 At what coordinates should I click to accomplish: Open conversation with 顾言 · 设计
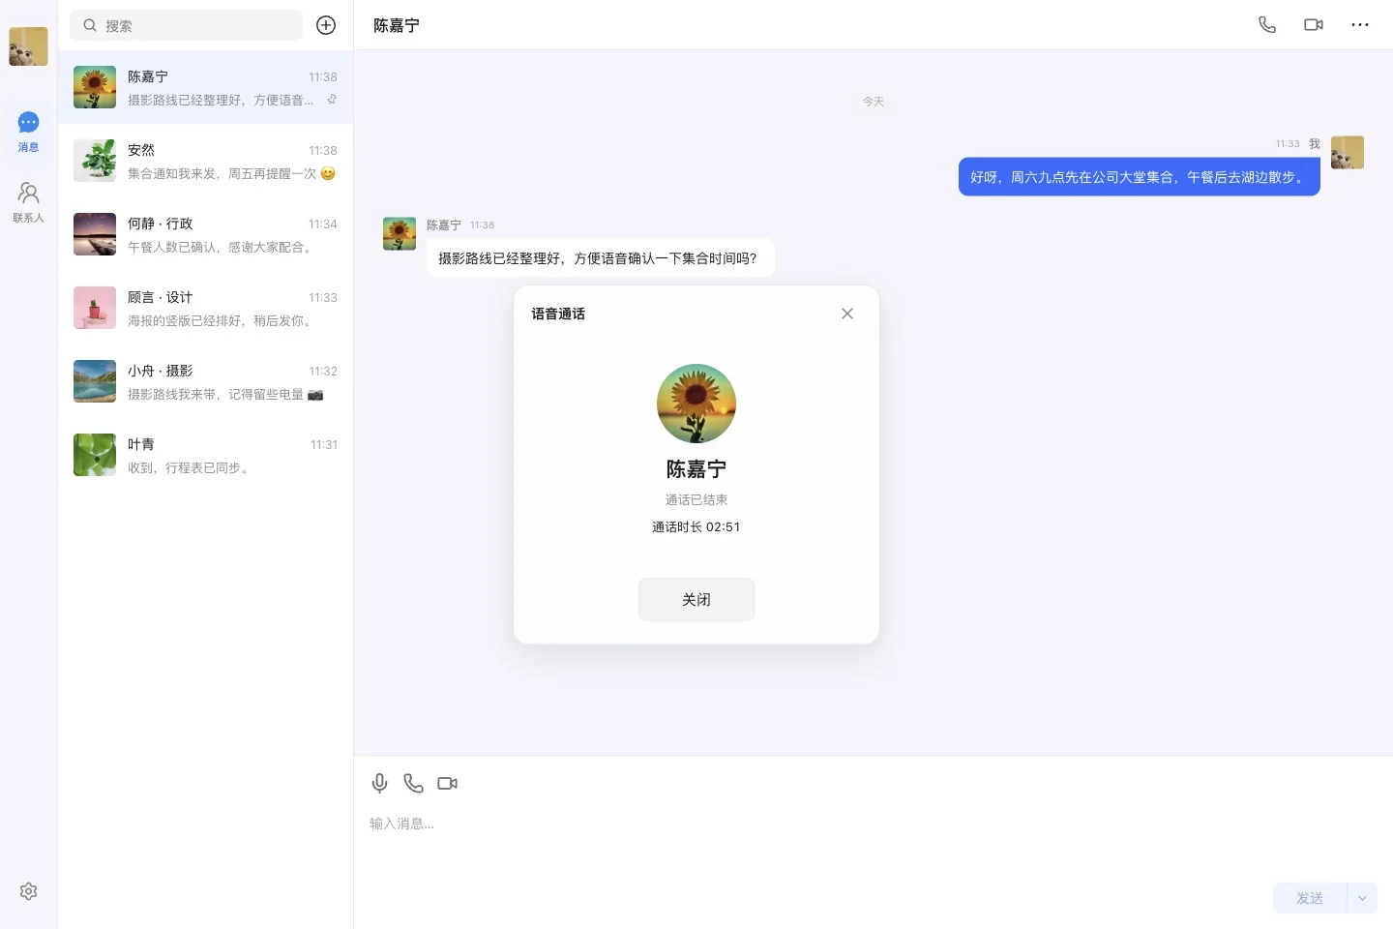click(x=205, y=308)
